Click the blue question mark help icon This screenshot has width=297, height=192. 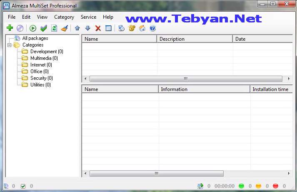(x=153, y=28)
